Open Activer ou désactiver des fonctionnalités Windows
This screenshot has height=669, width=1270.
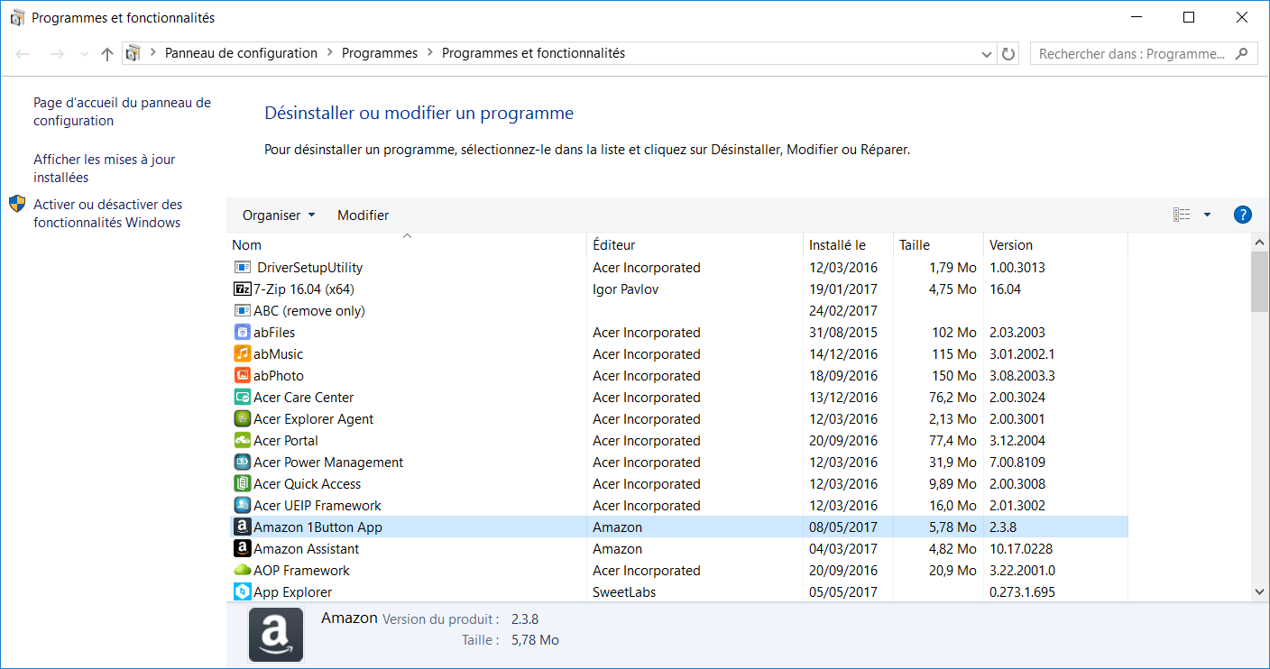click(x=108, y=214)
